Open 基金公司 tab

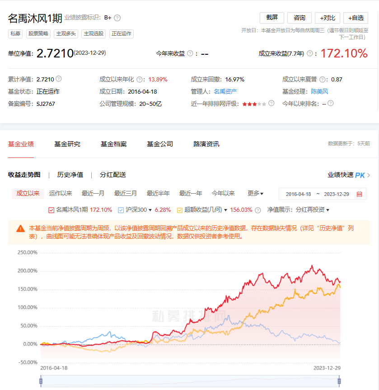click(160, 144)
